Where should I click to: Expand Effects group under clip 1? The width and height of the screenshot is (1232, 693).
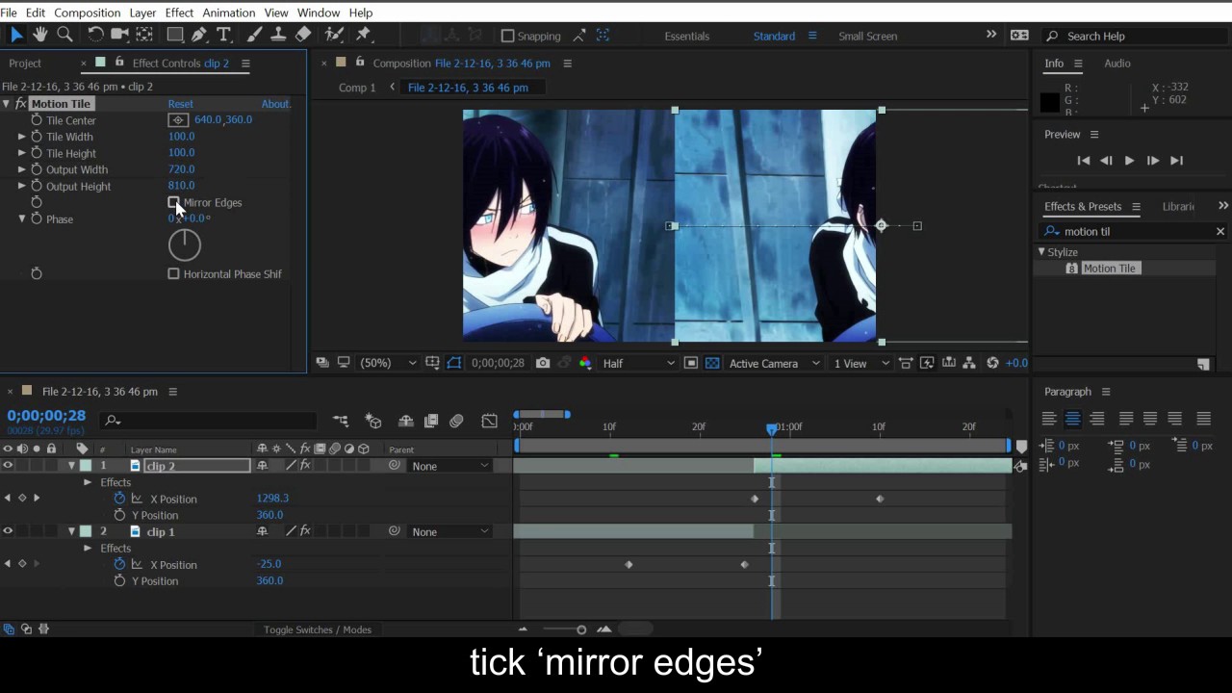click(88, 548)
